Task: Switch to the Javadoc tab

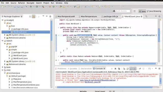Action: click(72, 69)
